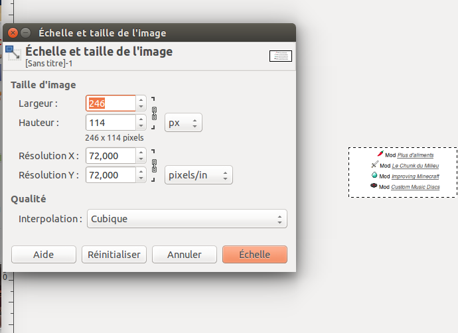Expand the Interpolation Cubique dropdown
This screenshot has width=458, height=333.
pos(187,219)
